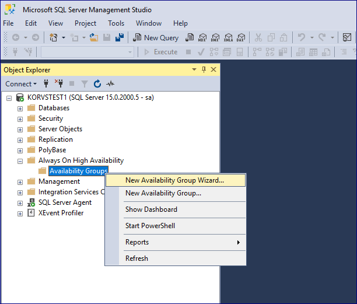Open the XMLA query icon
The height and width of the screenshot is (304, 357).
tap(228, 37)
